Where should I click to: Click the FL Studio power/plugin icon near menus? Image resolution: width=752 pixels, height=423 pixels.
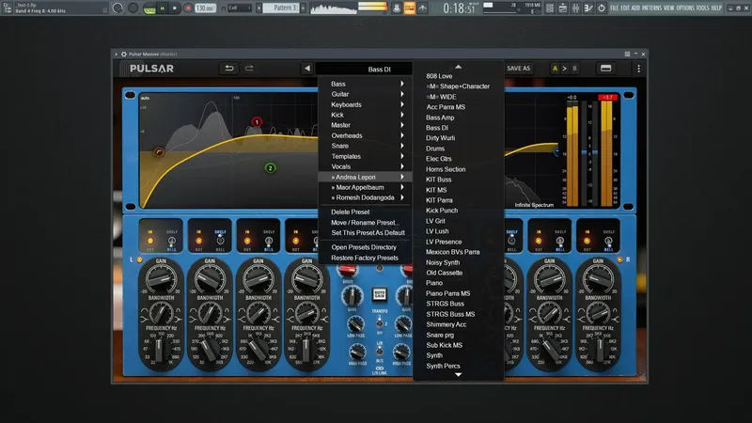point(601,8)
